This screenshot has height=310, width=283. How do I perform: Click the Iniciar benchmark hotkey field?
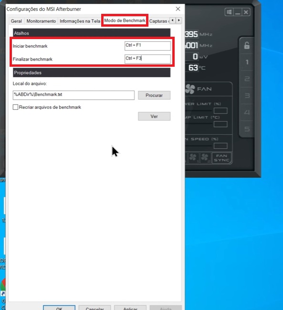[x=147, y=46]
